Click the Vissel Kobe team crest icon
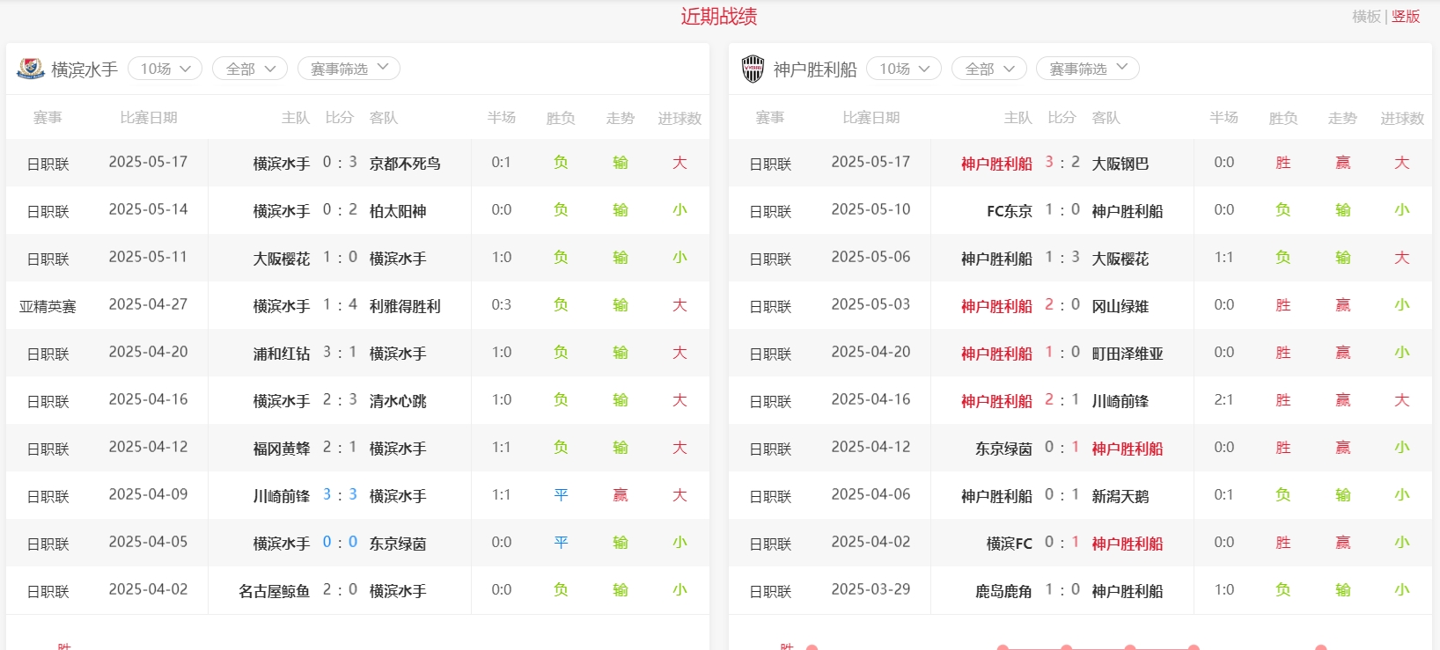Image resolution: width=1440 pixels, height=650 pixels. [x=753, y=69]
